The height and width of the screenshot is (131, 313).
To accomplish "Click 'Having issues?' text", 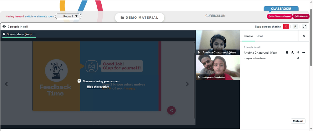I will (15, 17).
